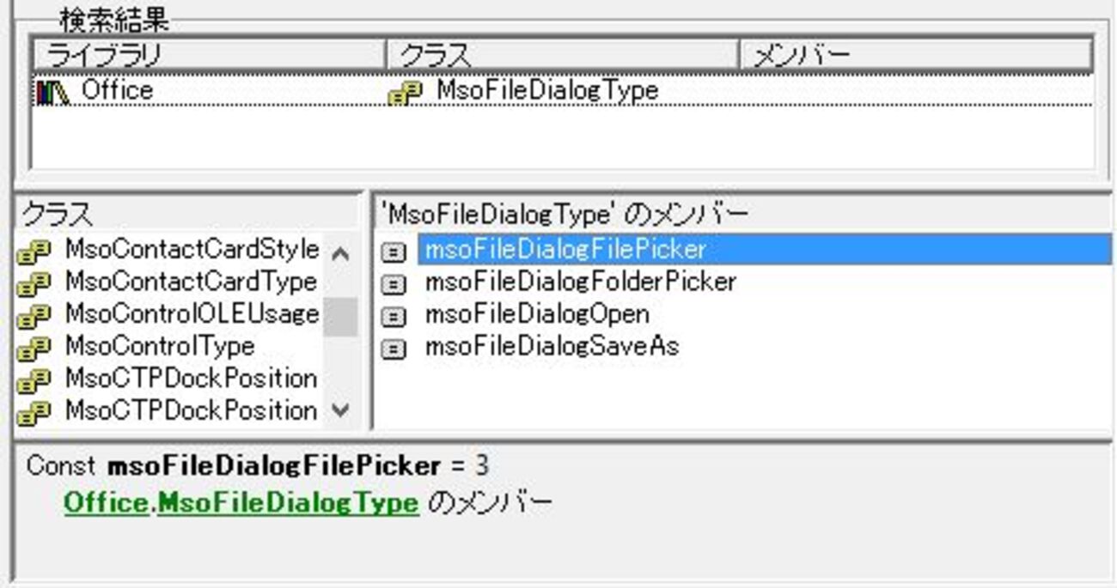The height and width of the screenshot is (588, 1117).
Task: Select msoFileDialogSaveAs member
Action: point(552,346)
